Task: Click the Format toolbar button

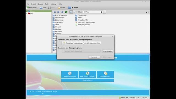Action: [x=62, y=8]
